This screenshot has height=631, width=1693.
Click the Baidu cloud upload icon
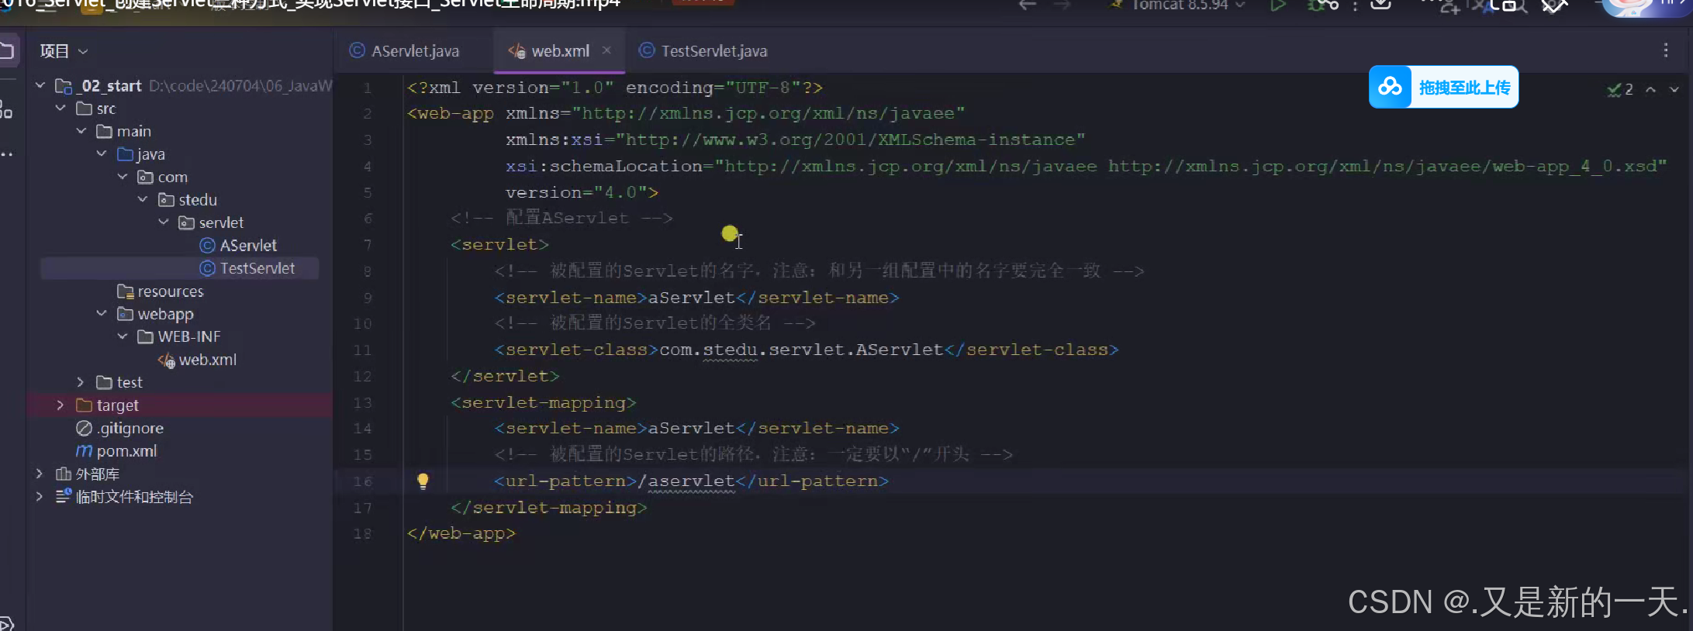pos(1391,87)
